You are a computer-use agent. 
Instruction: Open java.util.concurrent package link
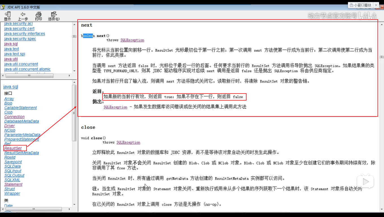pos(21,64)
